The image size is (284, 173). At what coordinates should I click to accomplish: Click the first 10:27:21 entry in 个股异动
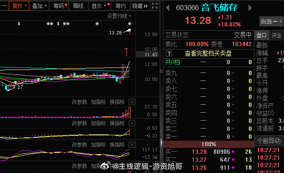(268, 150)
